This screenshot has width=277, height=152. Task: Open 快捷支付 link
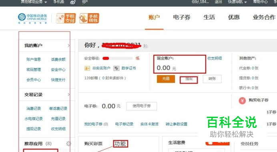(58, 80)
